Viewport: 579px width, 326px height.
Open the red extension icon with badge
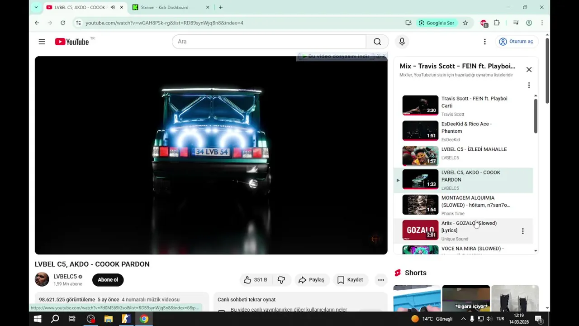pos(484,23)
